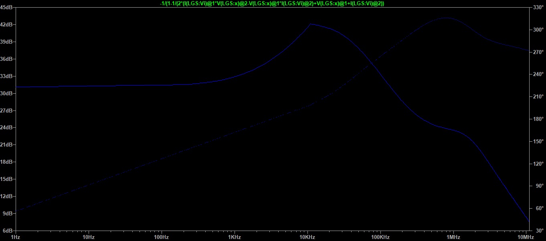
Task: Select the 270° phase axis label
Action: [538, 52]
